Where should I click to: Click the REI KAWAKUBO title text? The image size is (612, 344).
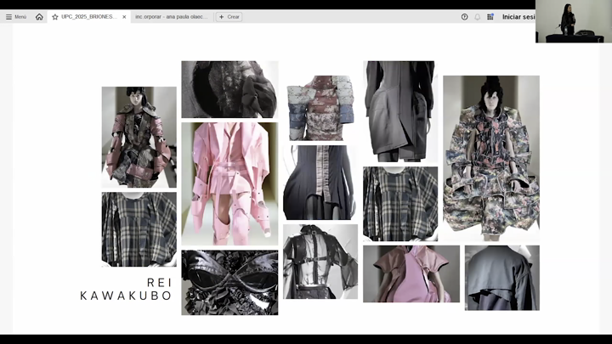(126, 289)
